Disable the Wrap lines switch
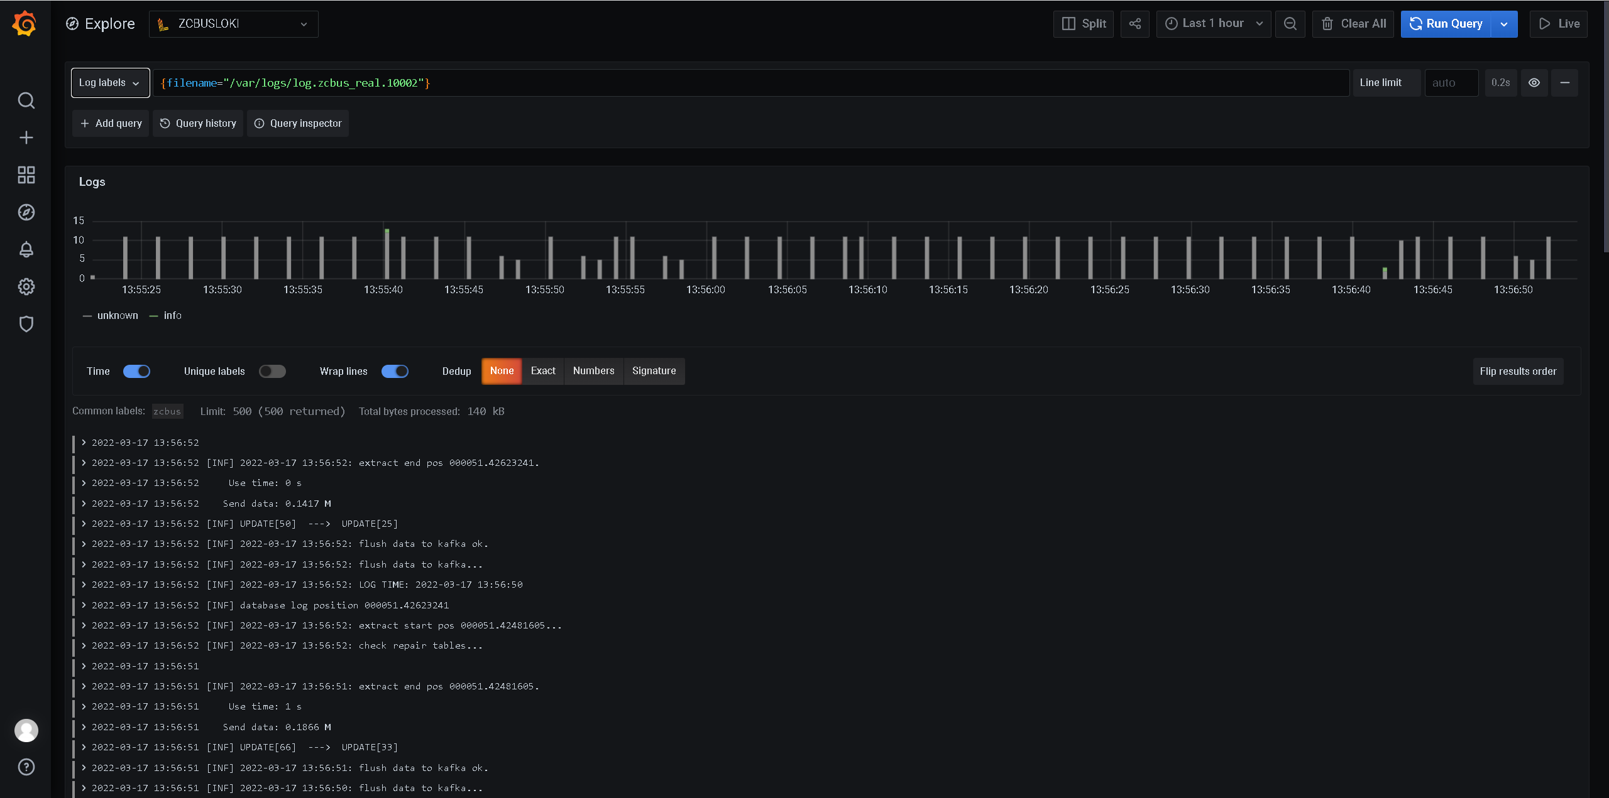1609x798 pixels. 395,371
